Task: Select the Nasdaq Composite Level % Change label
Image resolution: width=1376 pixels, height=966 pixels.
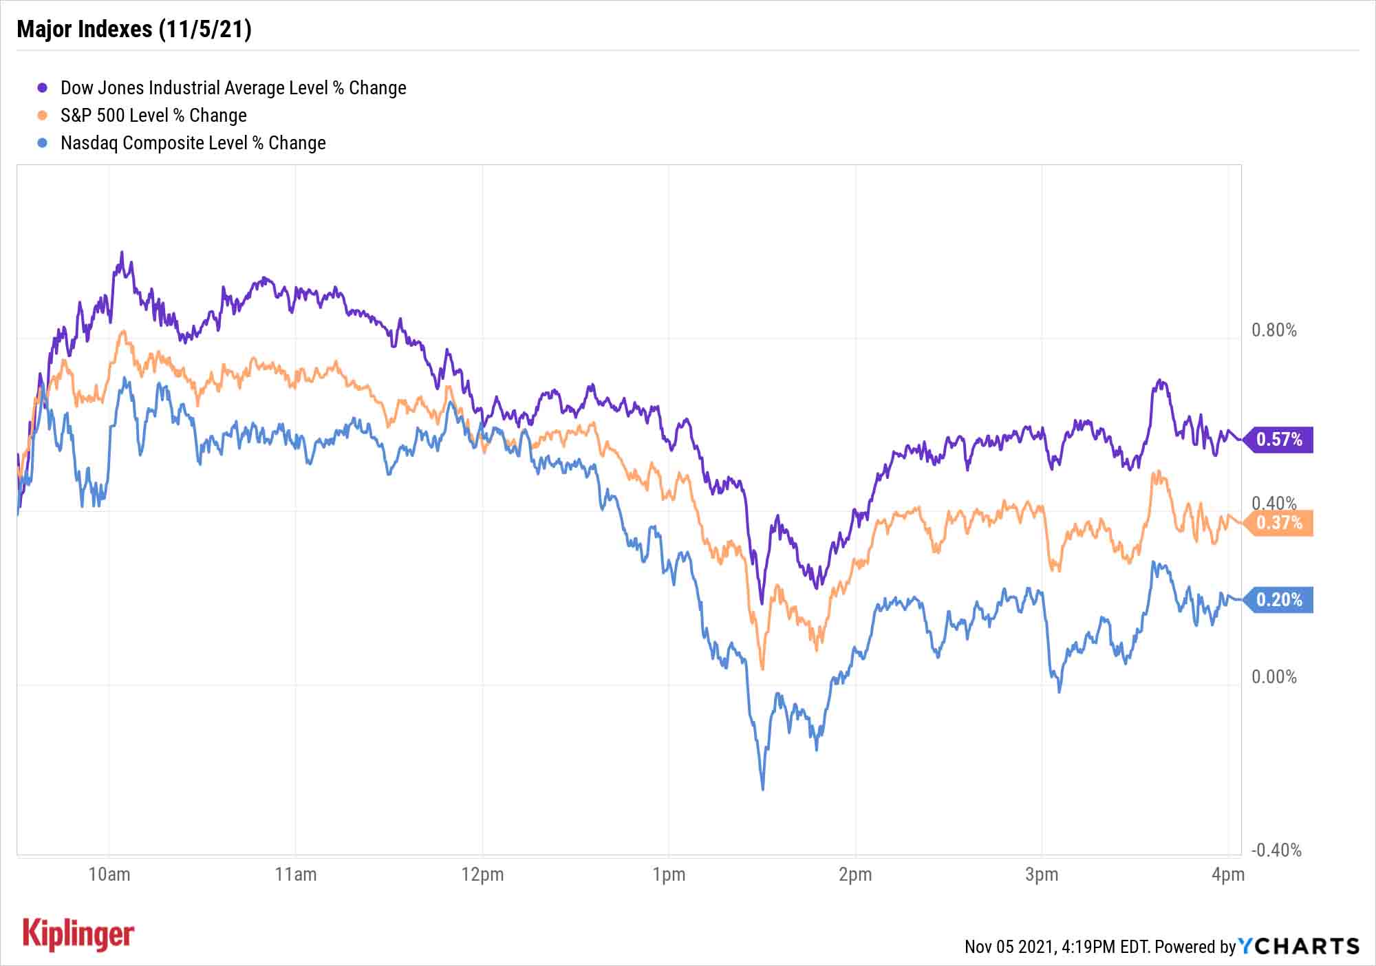Action: click(x=193, y=143)
